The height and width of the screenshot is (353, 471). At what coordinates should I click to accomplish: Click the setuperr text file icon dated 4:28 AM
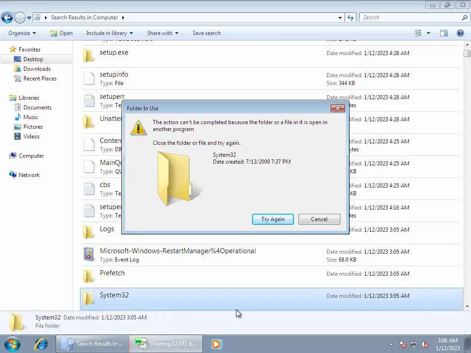[x=89, y=100]
